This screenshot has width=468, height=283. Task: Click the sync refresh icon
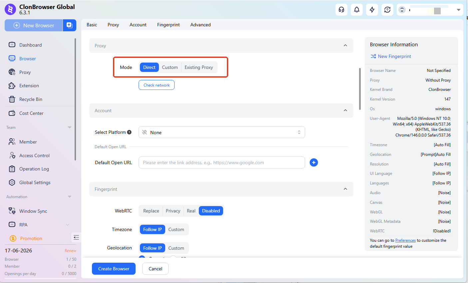point(387,10)
